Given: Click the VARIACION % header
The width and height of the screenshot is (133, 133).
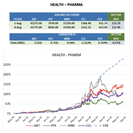Looking at the screenshot, I should click(x=67, y=34).
